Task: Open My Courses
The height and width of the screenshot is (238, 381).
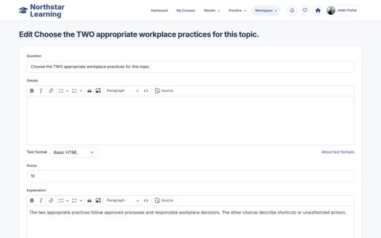Action: [x=186, y=11]
